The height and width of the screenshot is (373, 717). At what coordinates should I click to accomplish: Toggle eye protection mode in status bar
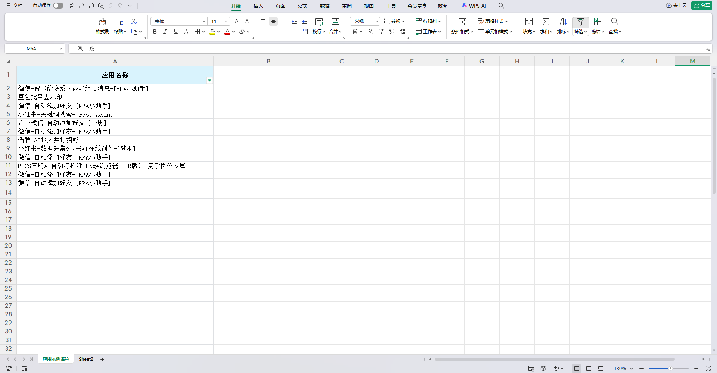click(x=543, y=369)
